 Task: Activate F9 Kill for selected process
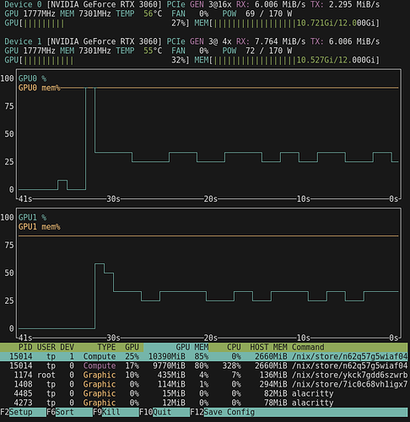click(116, 412)
